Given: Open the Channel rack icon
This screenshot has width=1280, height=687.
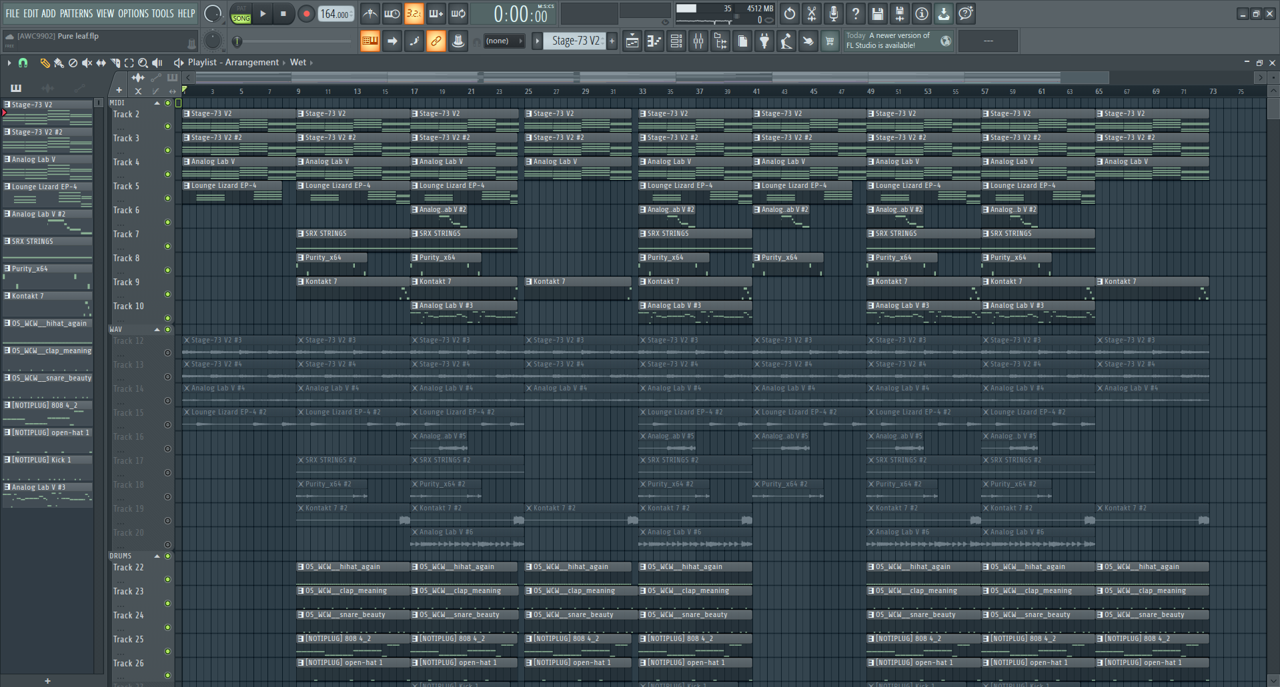Looking at the screenshot, I should point(676,41).
